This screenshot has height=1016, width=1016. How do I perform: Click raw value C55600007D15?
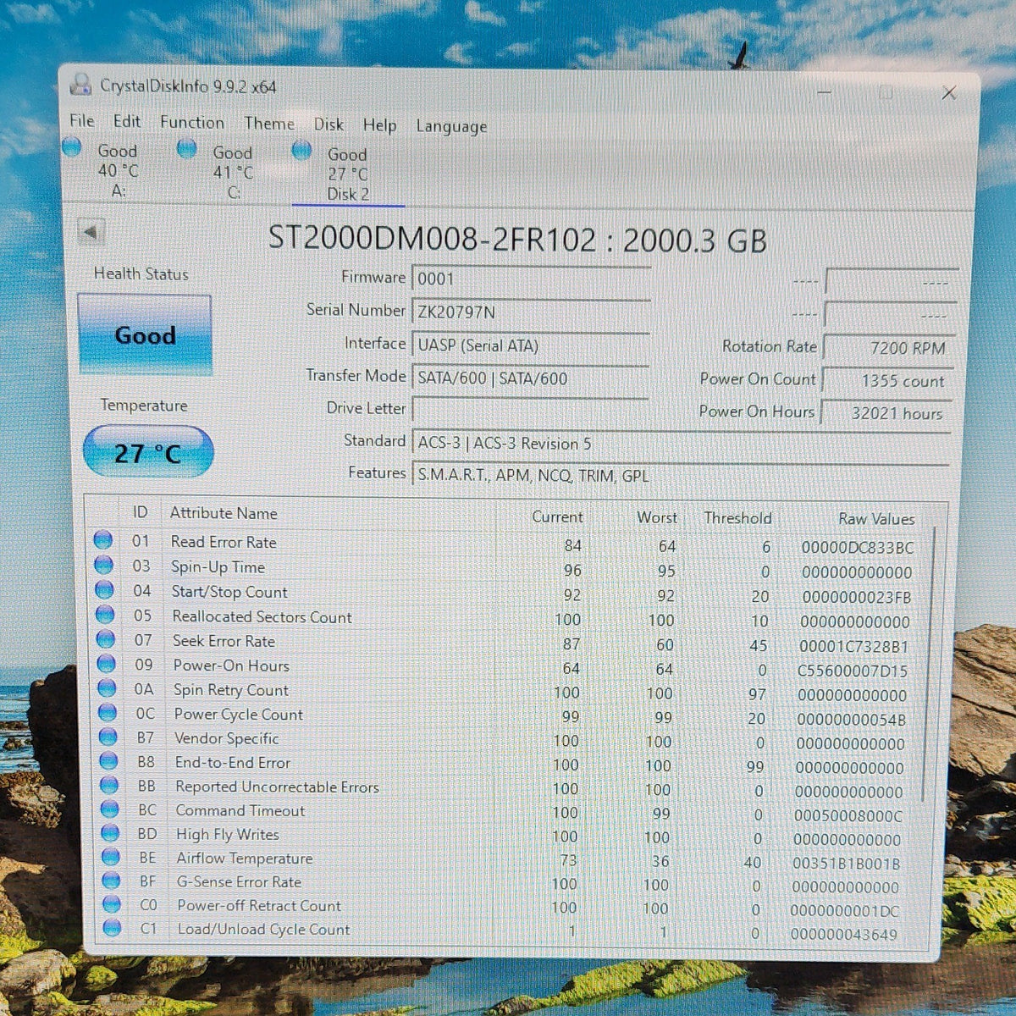853,671
